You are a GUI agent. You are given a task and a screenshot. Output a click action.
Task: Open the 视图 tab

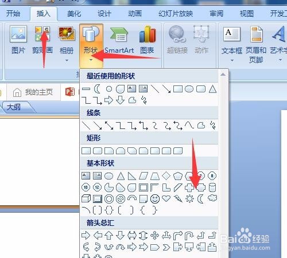point(247,14)
